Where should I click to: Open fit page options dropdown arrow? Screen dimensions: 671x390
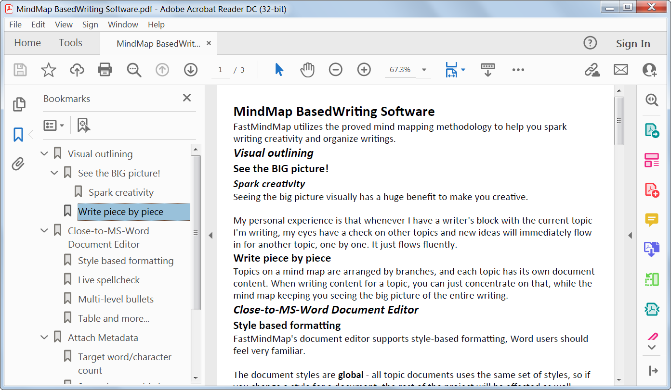click(x=463, y=70)
